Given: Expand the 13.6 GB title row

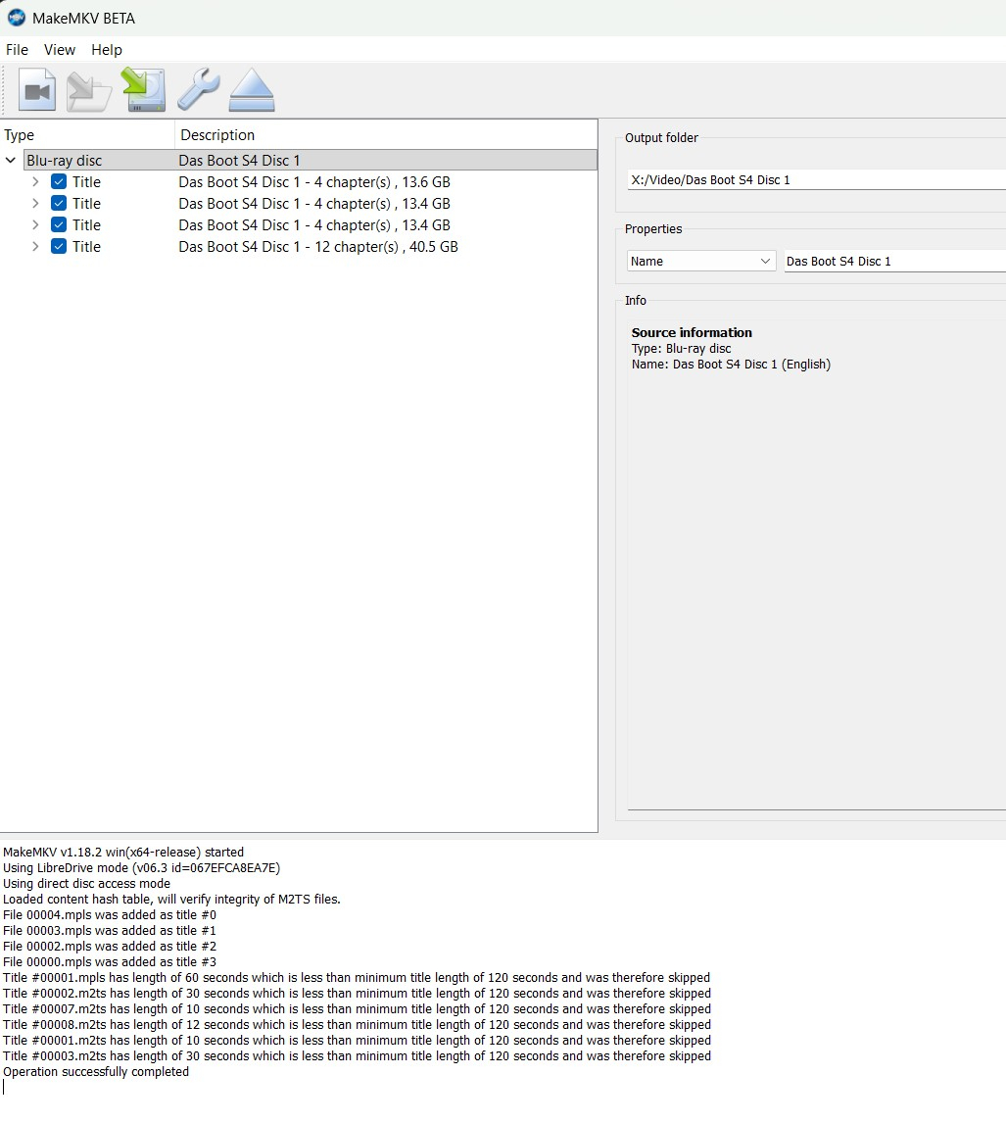Looking at the screenshot, I should pos(35,182).
